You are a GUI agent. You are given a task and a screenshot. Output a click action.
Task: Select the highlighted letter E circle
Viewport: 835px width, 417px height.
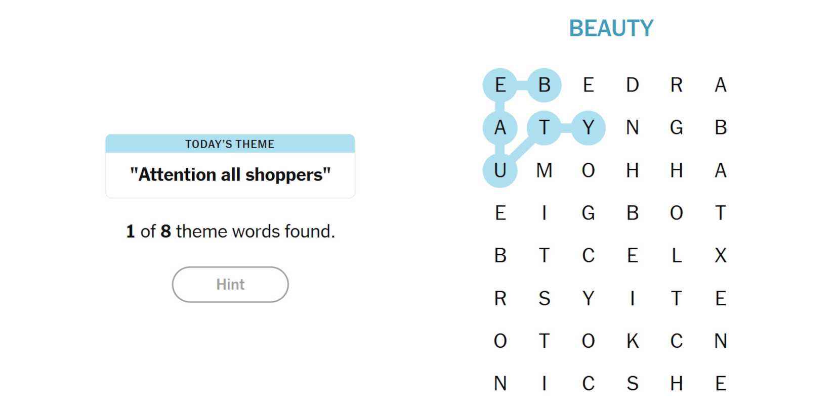click(x=500, y=85)
